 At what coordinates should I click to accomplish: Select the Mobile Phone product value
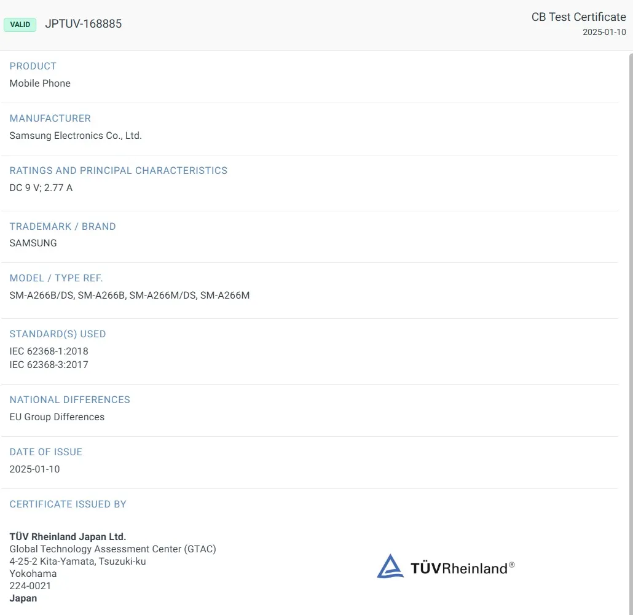tap(40, 83)
